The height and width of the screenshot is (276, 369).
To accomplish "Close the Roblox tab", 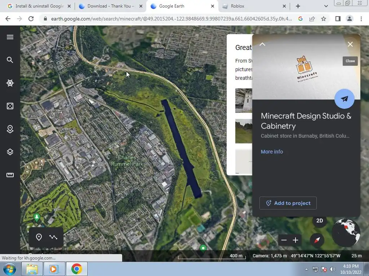I will [284, 6].
